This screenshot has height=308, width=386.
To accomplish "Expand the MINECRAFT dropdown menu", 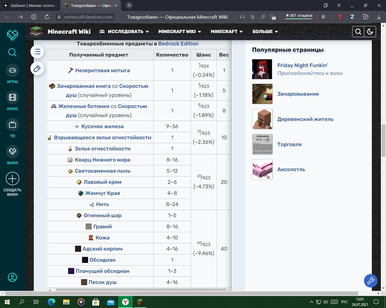I will tap(227, 31).
